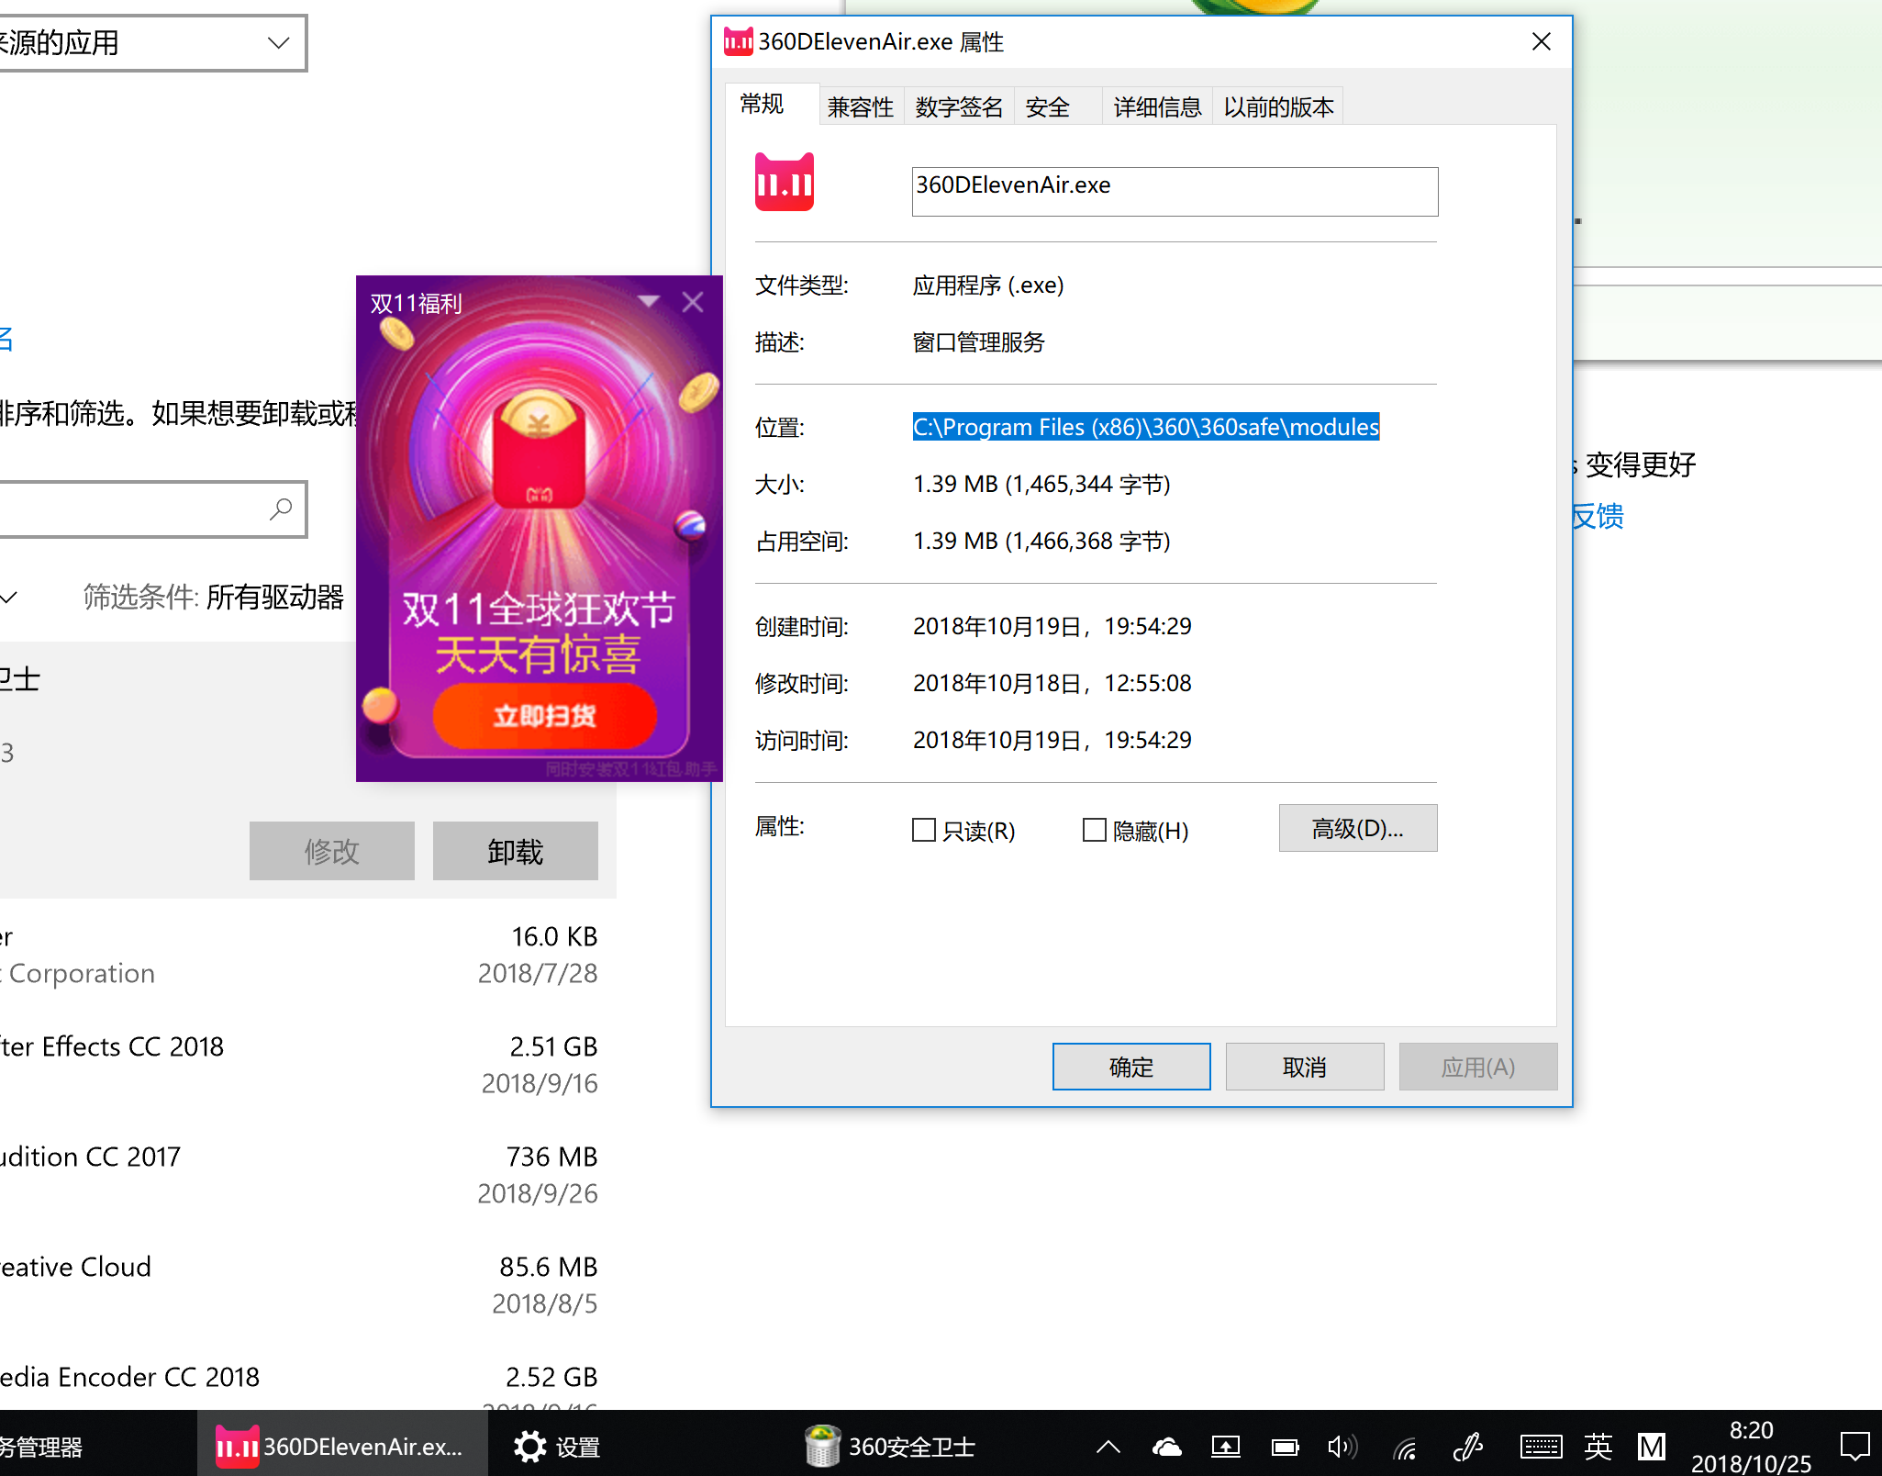Open the 所有驱动器 filter option
The image size is (1882, 1476).
point(274,597)
